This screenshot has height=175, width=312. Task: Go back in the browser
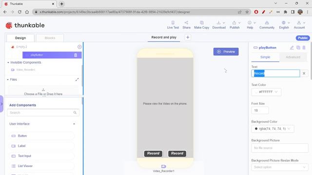click(x=5, y=12)
